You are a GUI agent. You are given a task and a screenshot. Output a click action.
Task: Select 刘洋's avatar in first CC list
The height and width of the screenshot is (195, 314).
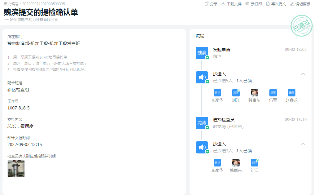[236, 92]
